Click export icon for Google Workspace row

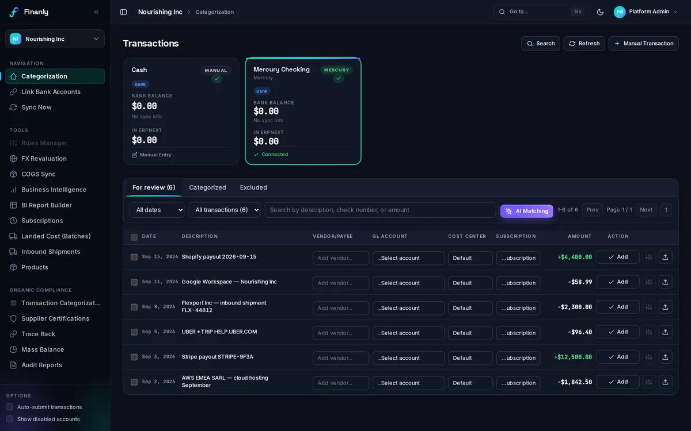[x=665, y=282]
